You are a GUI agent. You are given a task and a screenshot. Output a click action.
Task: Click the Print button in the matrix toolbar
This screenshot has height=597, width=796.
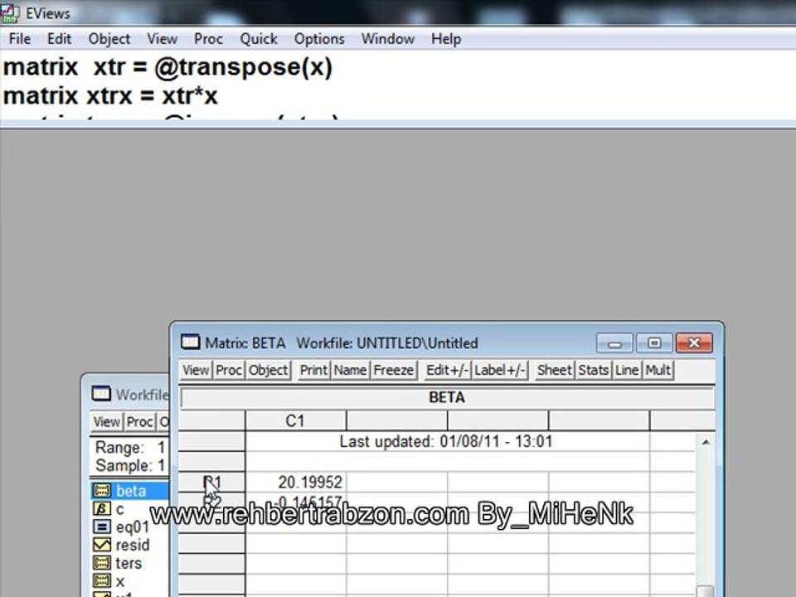click(313, 370)
